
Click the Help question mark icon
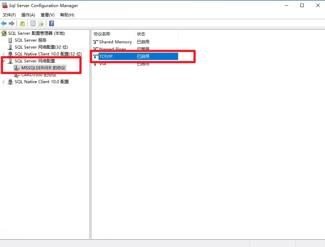point(52,24)
